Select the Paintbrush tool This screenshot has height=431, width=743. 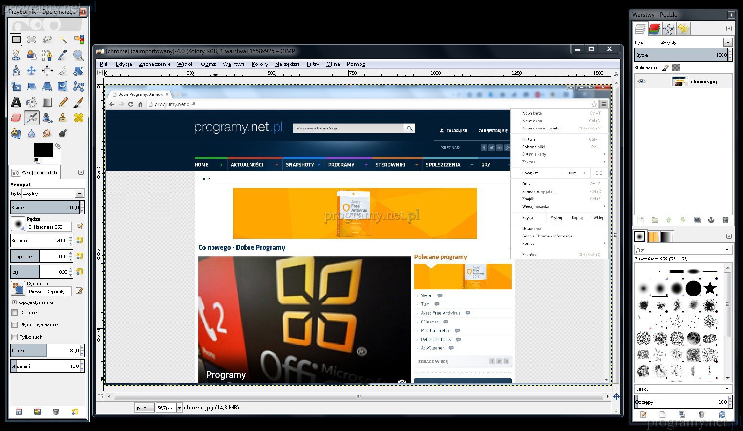pyautogui.click(x=78, y=102)
